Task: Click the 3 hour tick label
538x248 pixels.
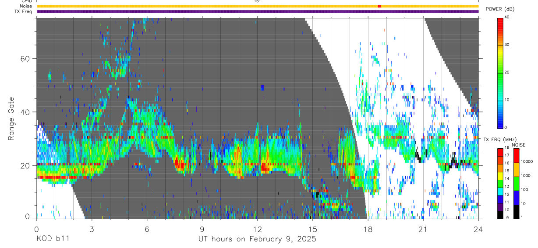Action: (92, 229)
